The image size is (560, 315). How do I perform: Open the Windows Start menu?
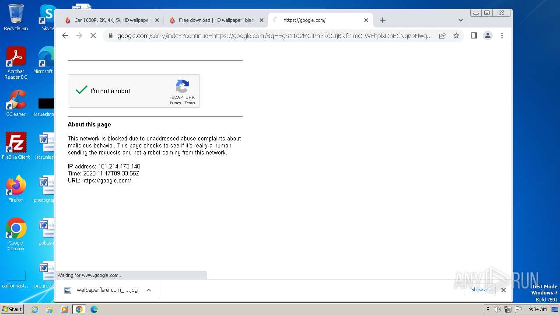coord(12,309)
